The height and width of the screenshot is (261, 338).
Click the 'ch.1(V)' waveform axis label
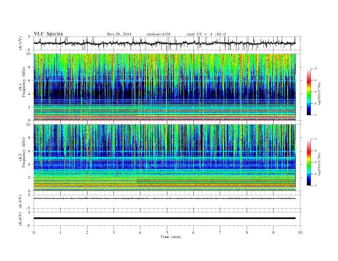click(x=20, y=43)
